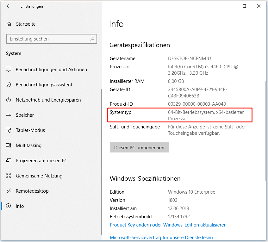Open Benachrichtigungen und Aktionen via bell icon

9,69
